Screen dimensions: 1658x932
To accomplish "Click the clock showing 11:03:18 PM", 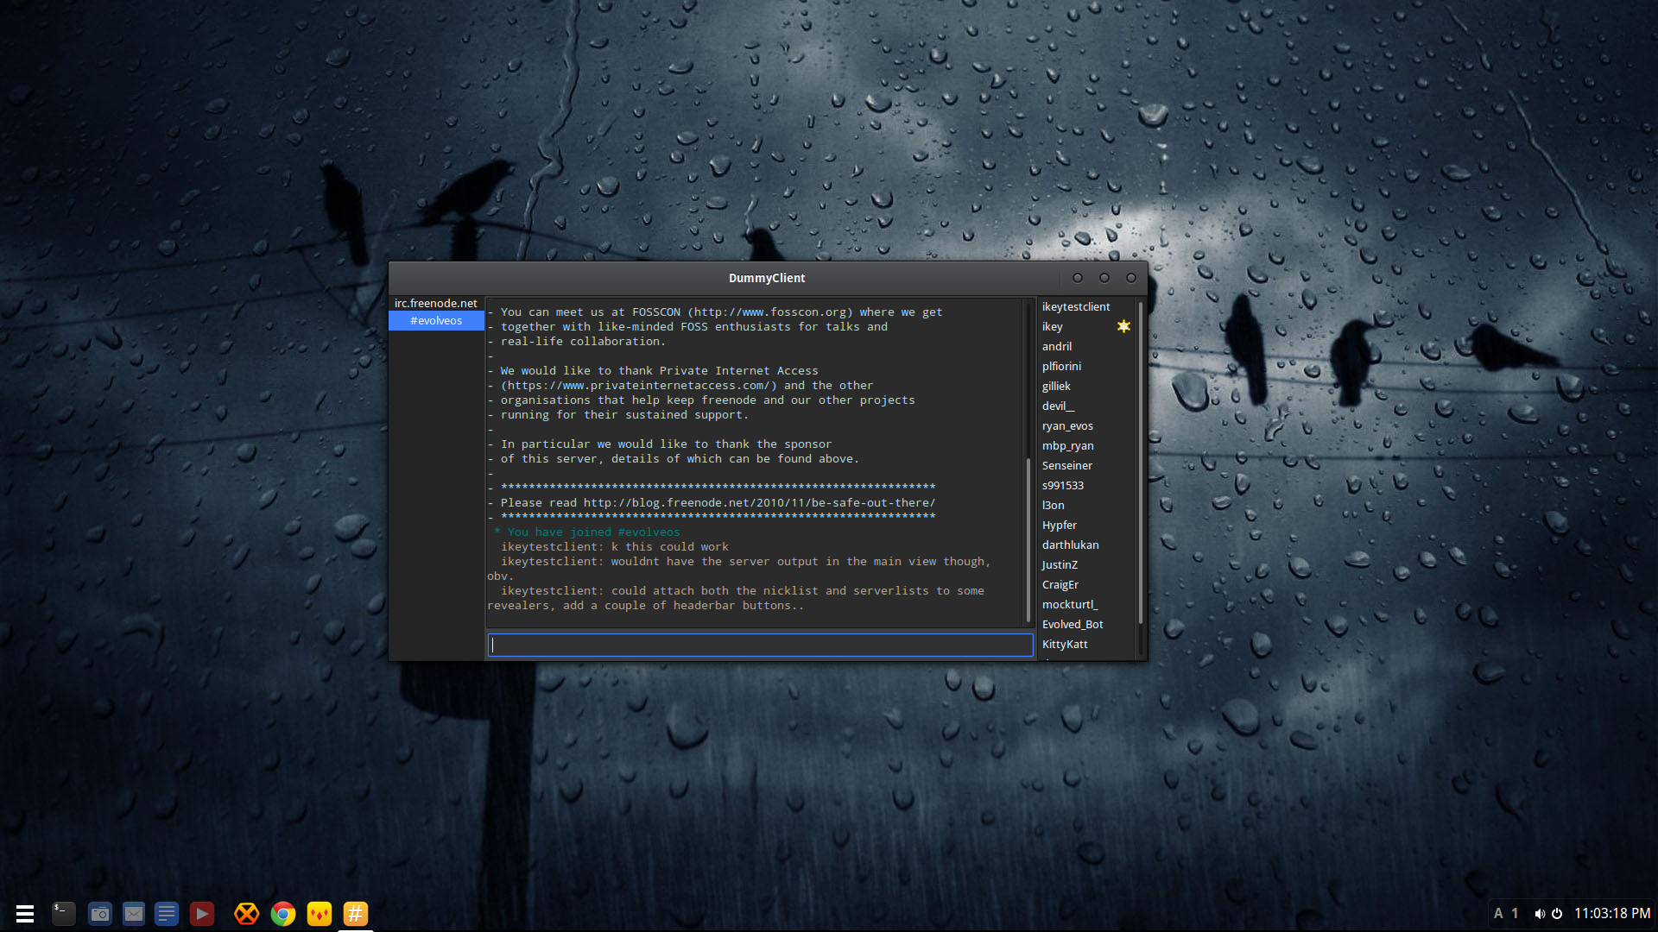I will [x=1612, y=913].
